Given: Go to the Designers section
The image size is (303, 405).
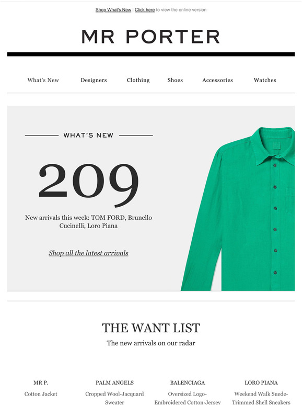Looking at the screenshot, I should click(x=94, y=80).
